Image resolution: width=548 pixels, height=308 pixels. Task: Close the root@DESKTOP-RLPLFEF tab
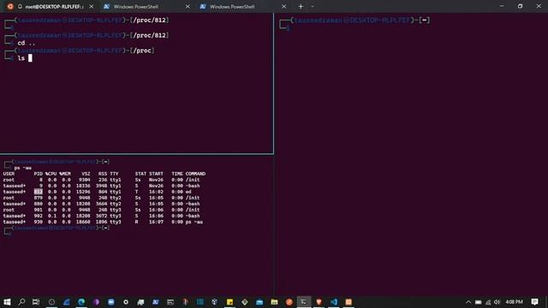coord(92,6)
